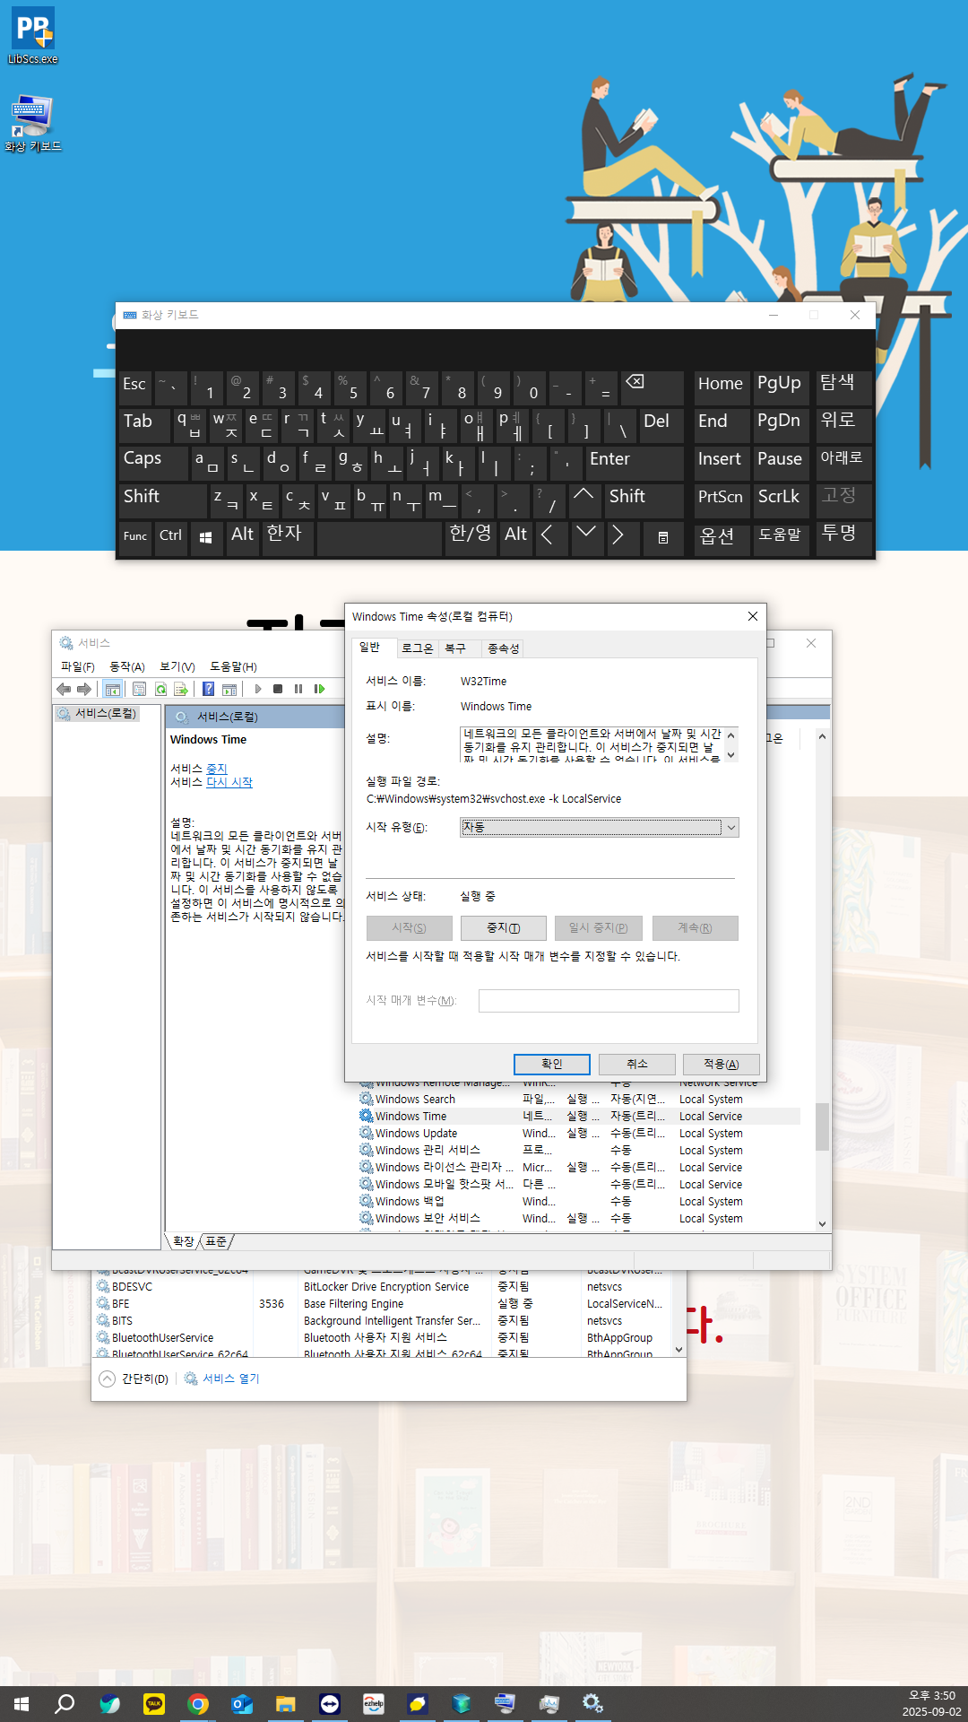The image size is (968, 1722).
Task: Toggle 한/영 language key on keyboard
Action: (471, 537)
